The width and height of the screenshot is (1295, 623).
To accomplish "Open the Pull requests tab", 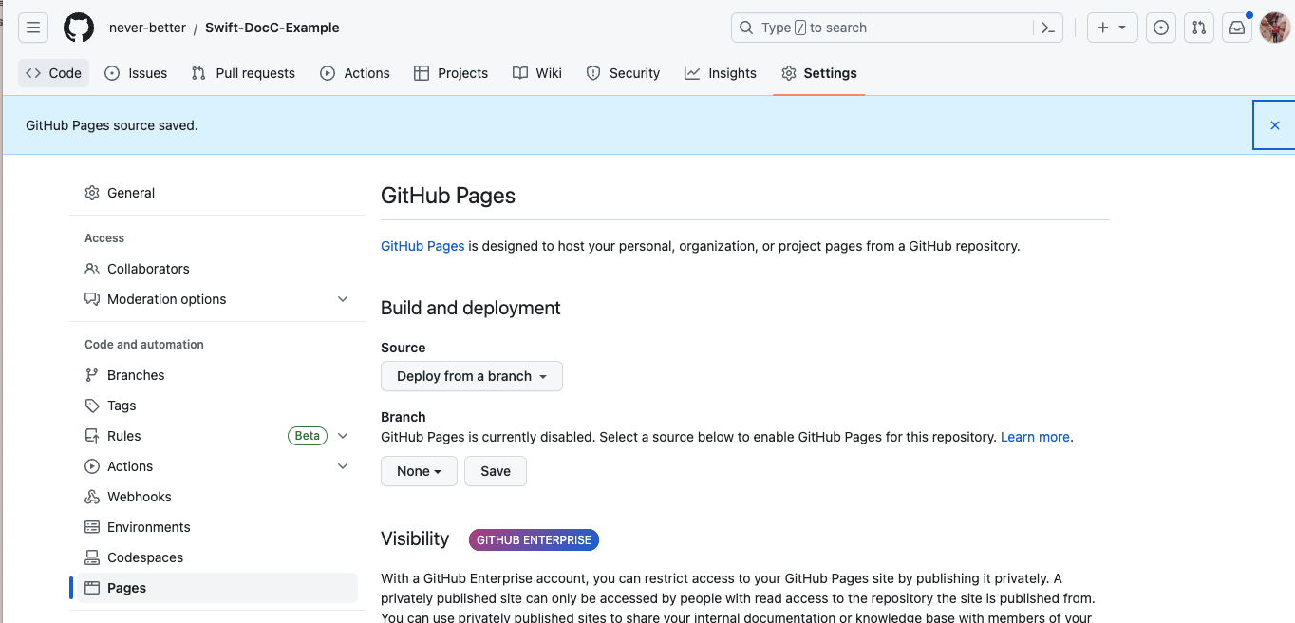I will pyautogui.click(x=243, y=73).
